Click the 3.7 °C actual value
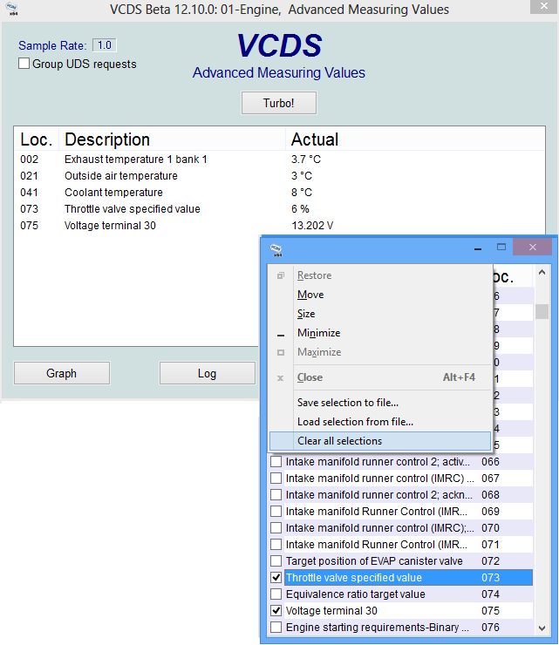 click(306, 160)
